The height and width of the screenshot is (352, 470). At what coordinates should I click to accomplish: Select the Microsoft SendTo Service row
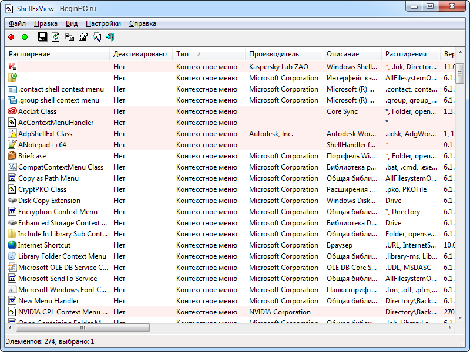coord(230,278)
